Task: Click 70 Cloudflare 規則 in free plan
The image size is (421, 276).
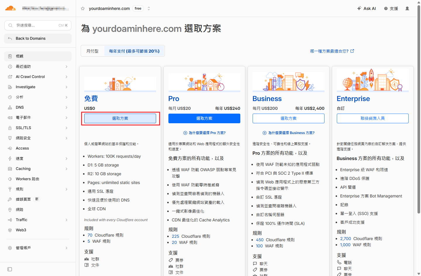Action: pyautogui.click(x=105, y=235)
